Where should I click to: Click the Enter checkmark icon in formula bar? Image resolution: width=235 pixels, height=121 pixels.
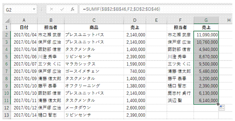[62, 9]
